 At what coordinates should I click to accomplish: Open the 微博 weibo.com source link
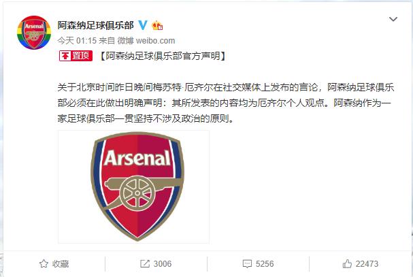[x=146, y=41]
